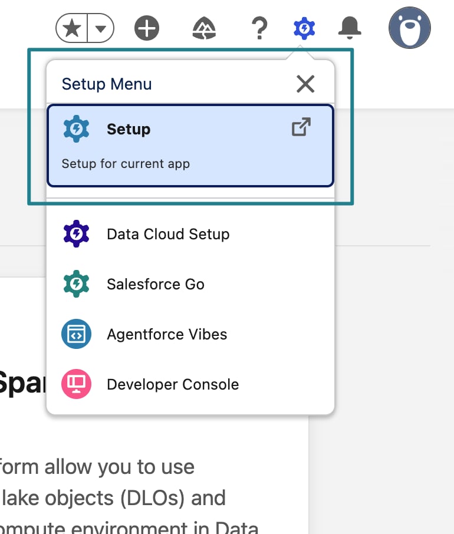Open Agentforce Vibes

(x=190, y=334)
